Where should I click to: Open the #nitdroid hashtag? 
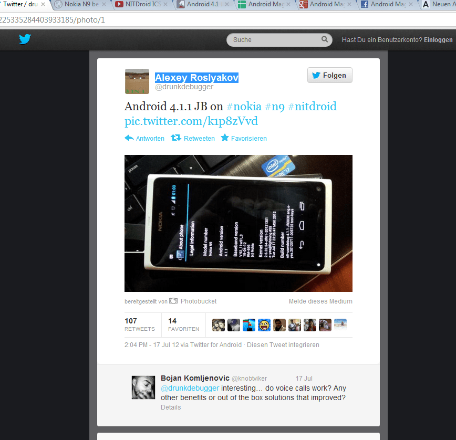312,107
